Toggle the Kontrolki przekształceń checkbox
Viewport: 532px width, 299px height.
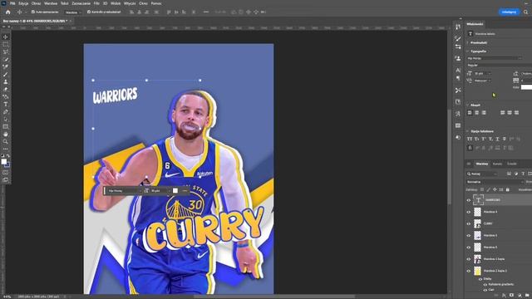tap(89, 12)
